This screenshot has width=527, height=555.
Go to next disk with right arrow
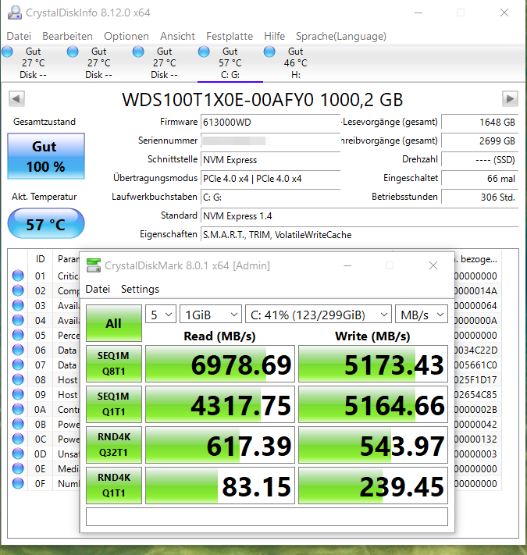pos(510,99)
